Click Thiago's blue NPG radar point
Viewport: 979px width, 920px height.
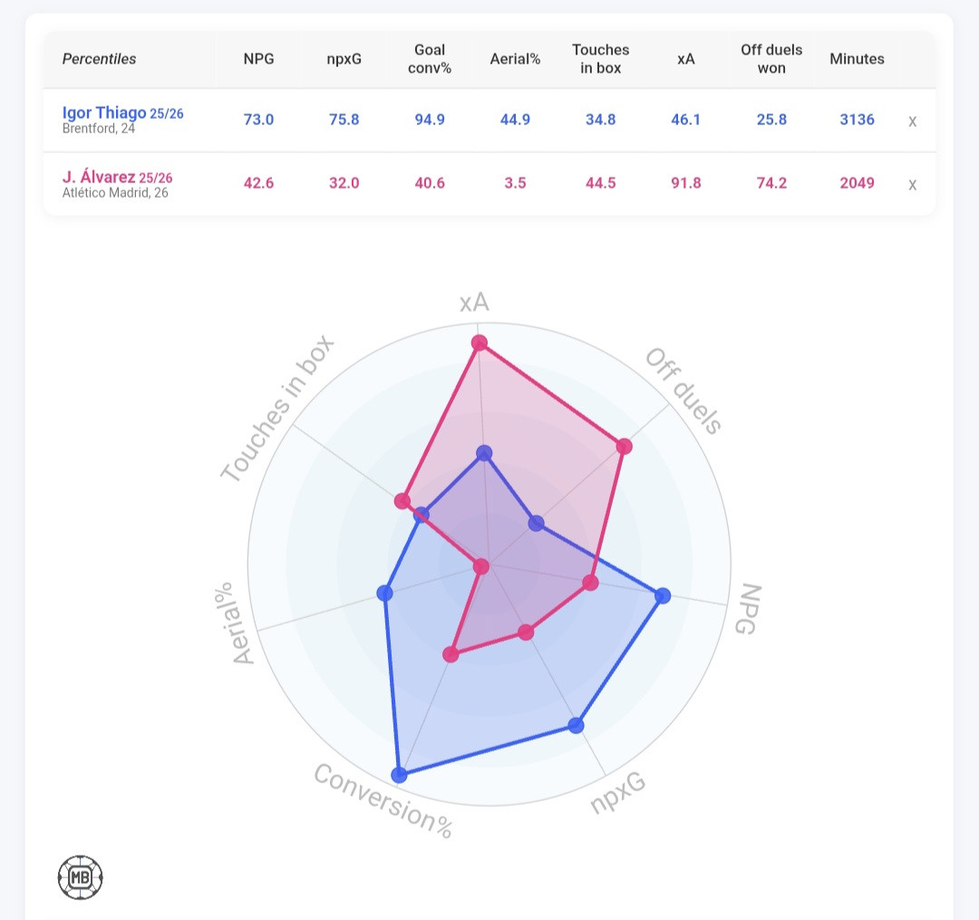pos(663,596)
